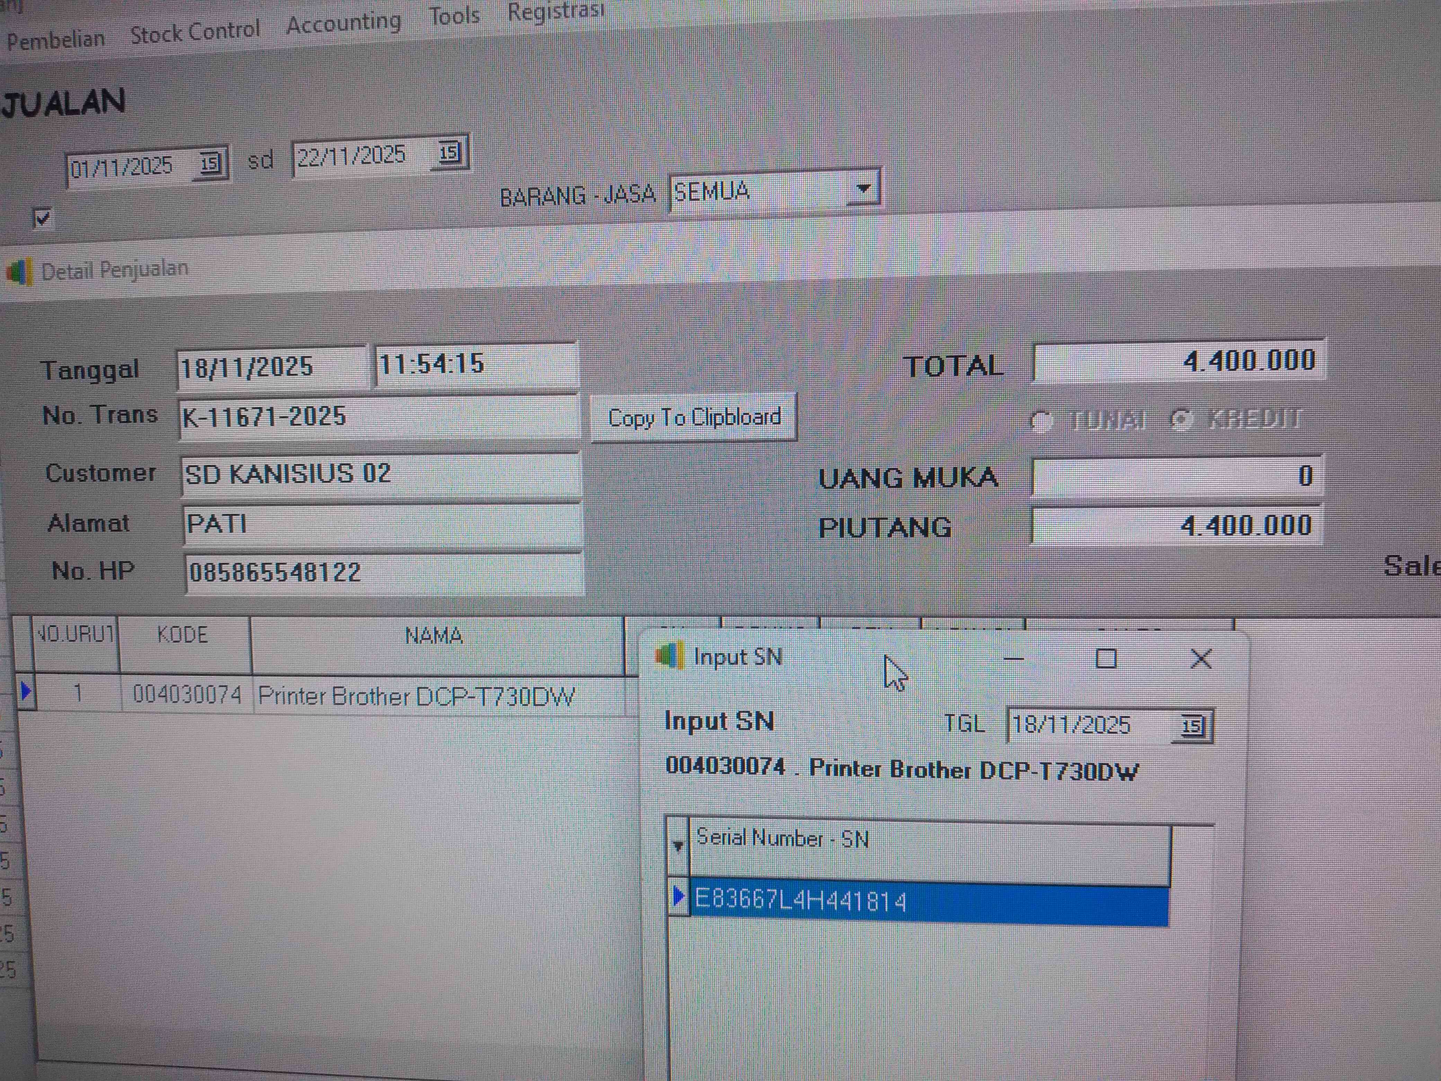Maximize the Input SN window
1441x1081 pixels.
coord(1105,659)
